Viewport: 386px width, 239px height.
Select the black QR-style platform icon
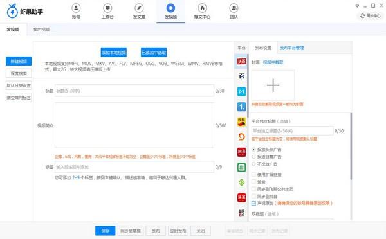pyautogui.click(x=241, y=213)
